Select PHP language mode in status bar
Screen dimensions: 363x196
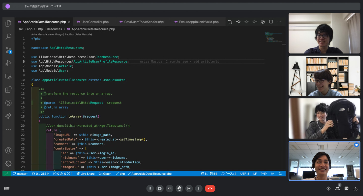[263, 174]
